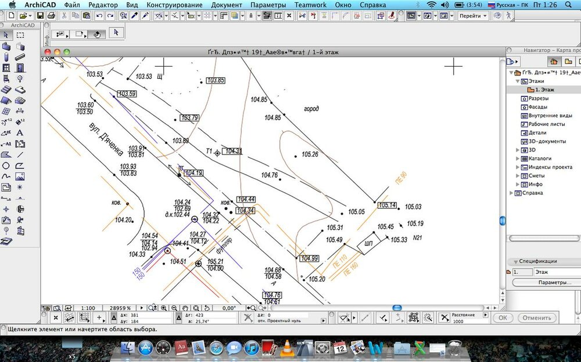Open the Перейти dropdown in toolbar

[473, 16]
